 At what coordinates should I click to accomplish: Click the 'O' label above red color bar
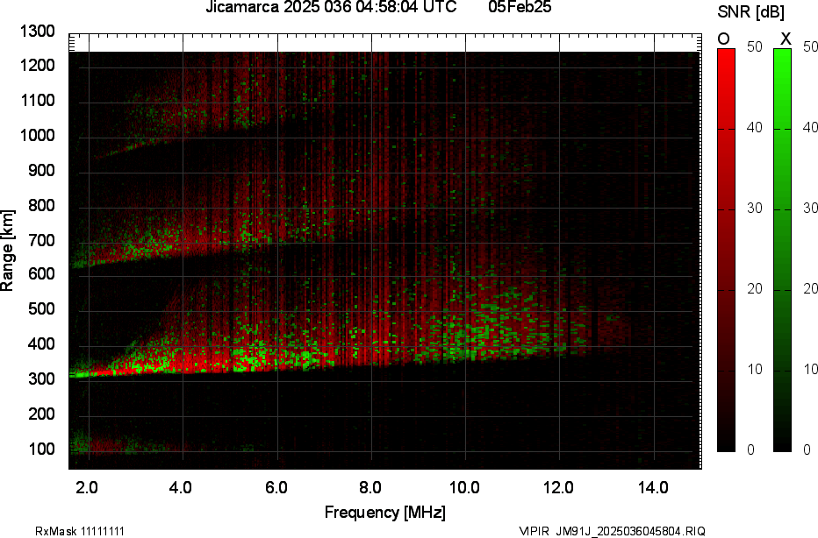pyautogui.click(x=724, y=39)
